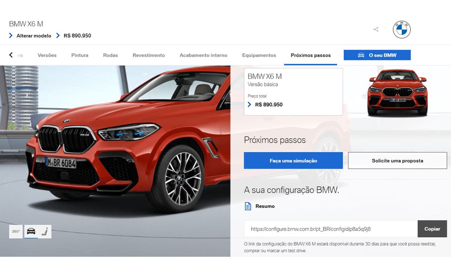Click the car icon on O seu BMW

point(361,55)
